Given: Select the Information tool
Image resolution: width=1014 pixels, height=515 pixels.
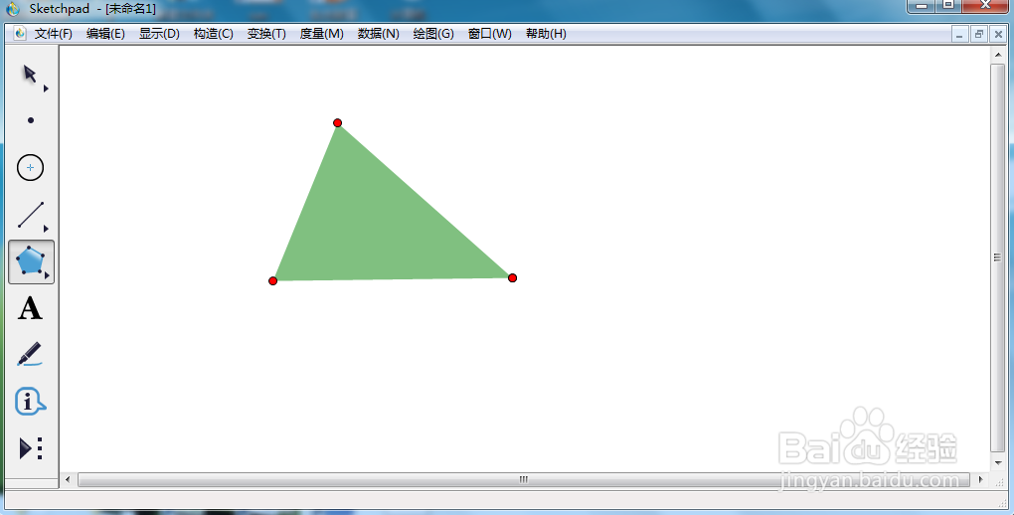Looking at the screenshot, I should [30, 401].
